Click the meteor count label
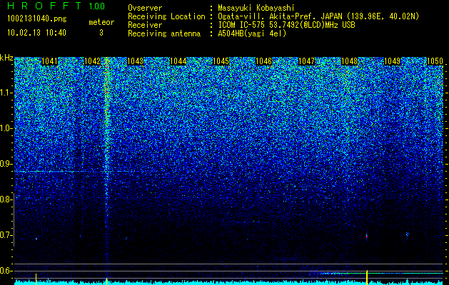Image resolution: width=449 pixels, height=285 pixels. tap(101, 22)
